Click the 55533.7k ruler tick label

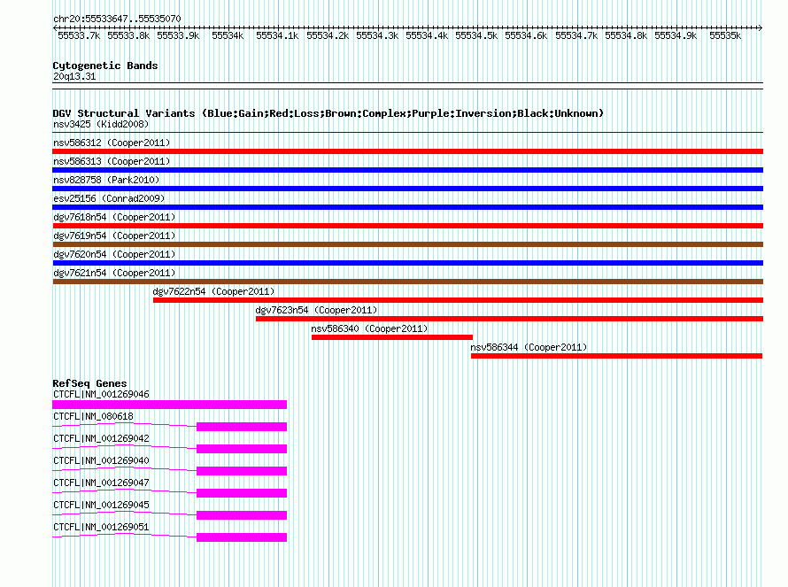(x=79, y=35)
